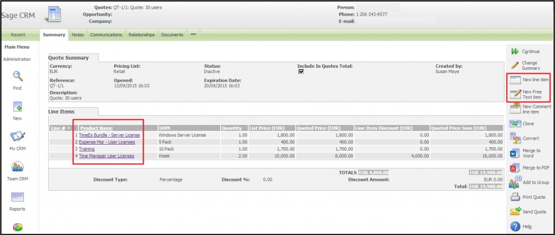This screenshot has height=235, width=555.
Task: Open the Reports icon
Action: point(17,197)
